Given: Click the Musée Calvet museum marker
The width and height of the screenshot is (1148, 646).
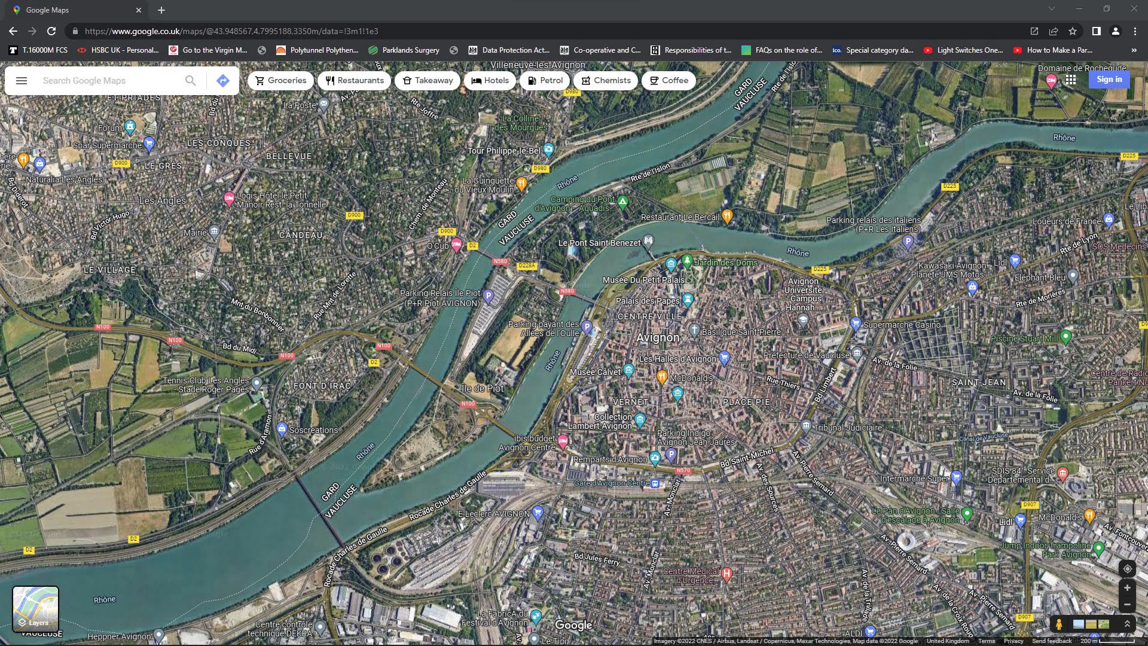Looking at the screenshot, I should (x=628, y=371).
